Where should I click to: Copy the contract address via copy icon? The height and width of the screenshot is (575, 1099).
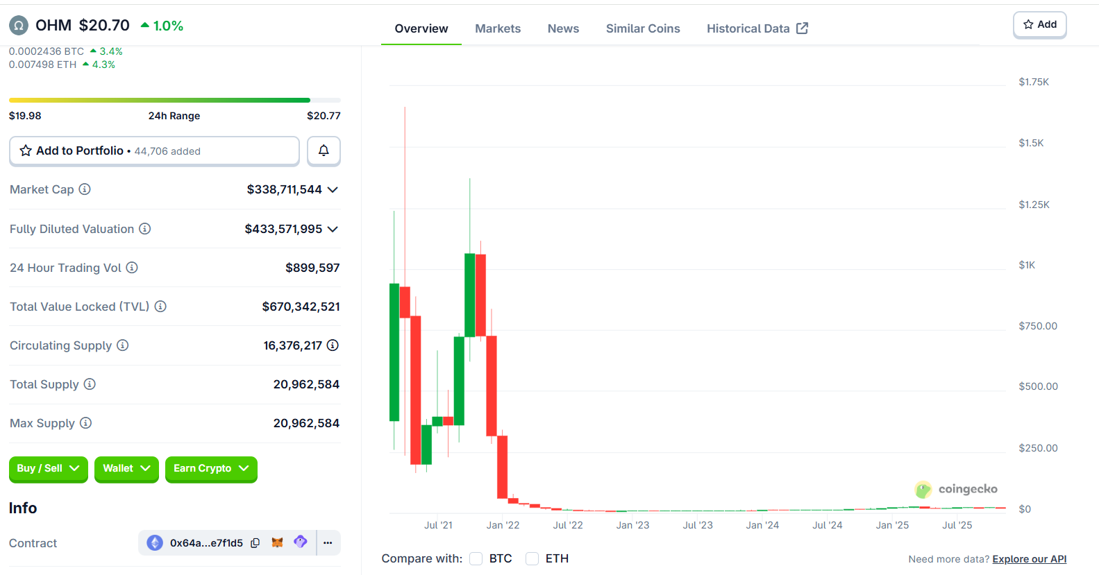click(255, 543)
